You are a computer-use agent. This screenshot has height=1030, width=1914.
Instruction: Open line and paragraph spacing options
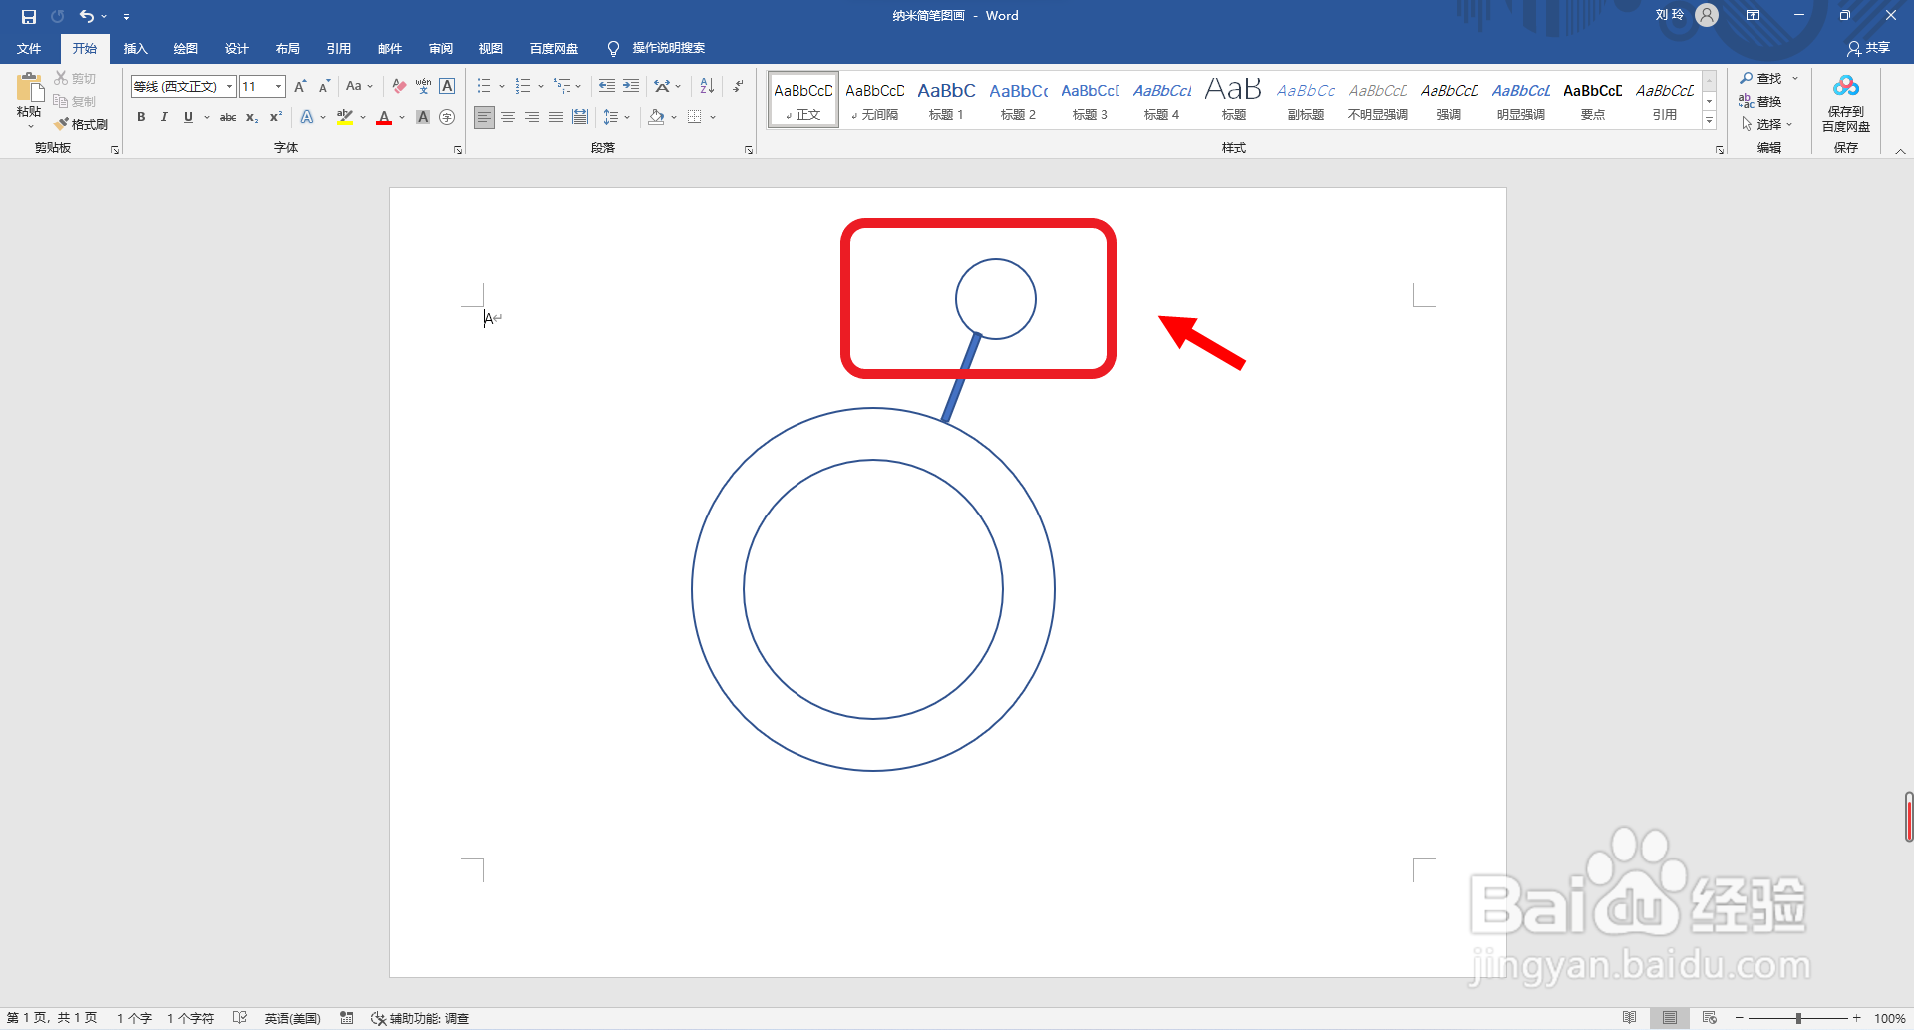(611, 117)
